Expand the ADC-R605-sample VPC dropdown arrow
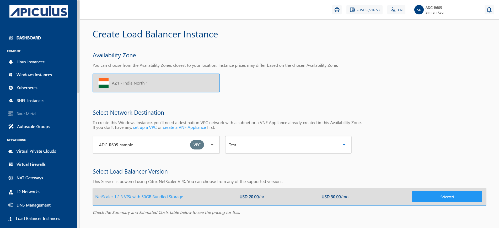The image size is (499, 228). pyautogui.click(x=212, y=145)
